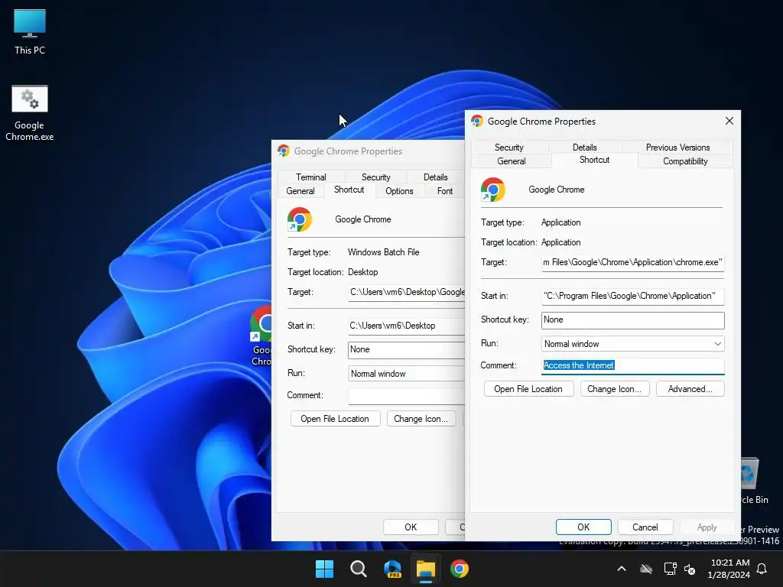The width and height of the screenshot is (783, 587).
Task: Open the Details tab in the back dialog
Action: tap(435, 177)
